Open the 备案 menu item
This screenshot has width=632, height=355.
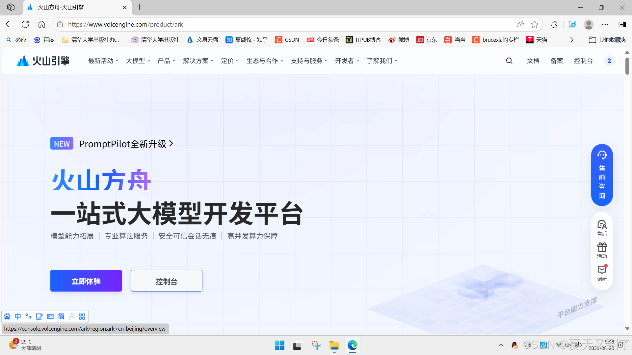[x=557, y=61]
